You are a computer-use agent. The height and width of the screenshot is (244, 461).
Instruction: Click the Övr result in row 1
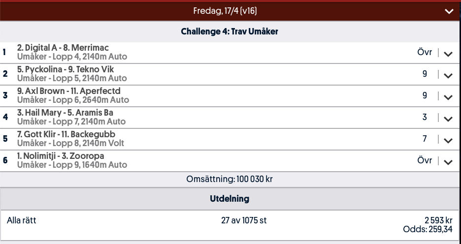pyautogui.click(x=424, y=52)
